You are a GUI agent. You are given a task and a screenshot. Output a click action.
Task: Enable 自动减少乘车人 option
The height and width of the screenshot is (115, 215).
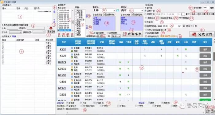tap(159, 18)
